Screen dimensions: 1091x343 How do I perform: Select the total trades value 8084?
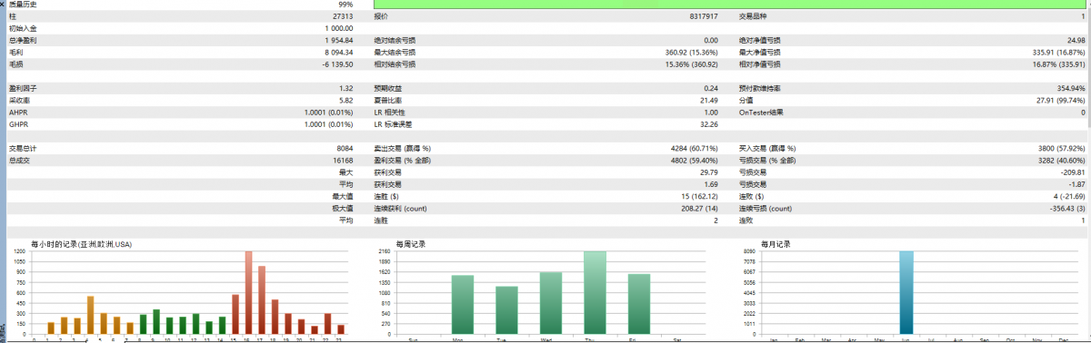click(345, 148)
